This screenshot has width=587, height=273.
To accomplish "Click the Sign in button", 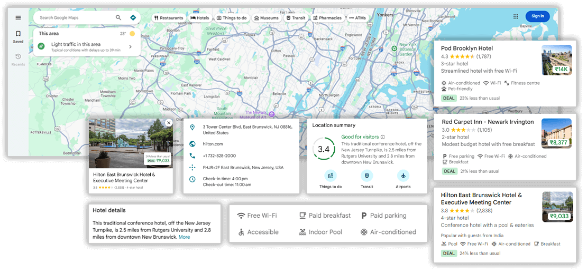I will pos(537,16).
